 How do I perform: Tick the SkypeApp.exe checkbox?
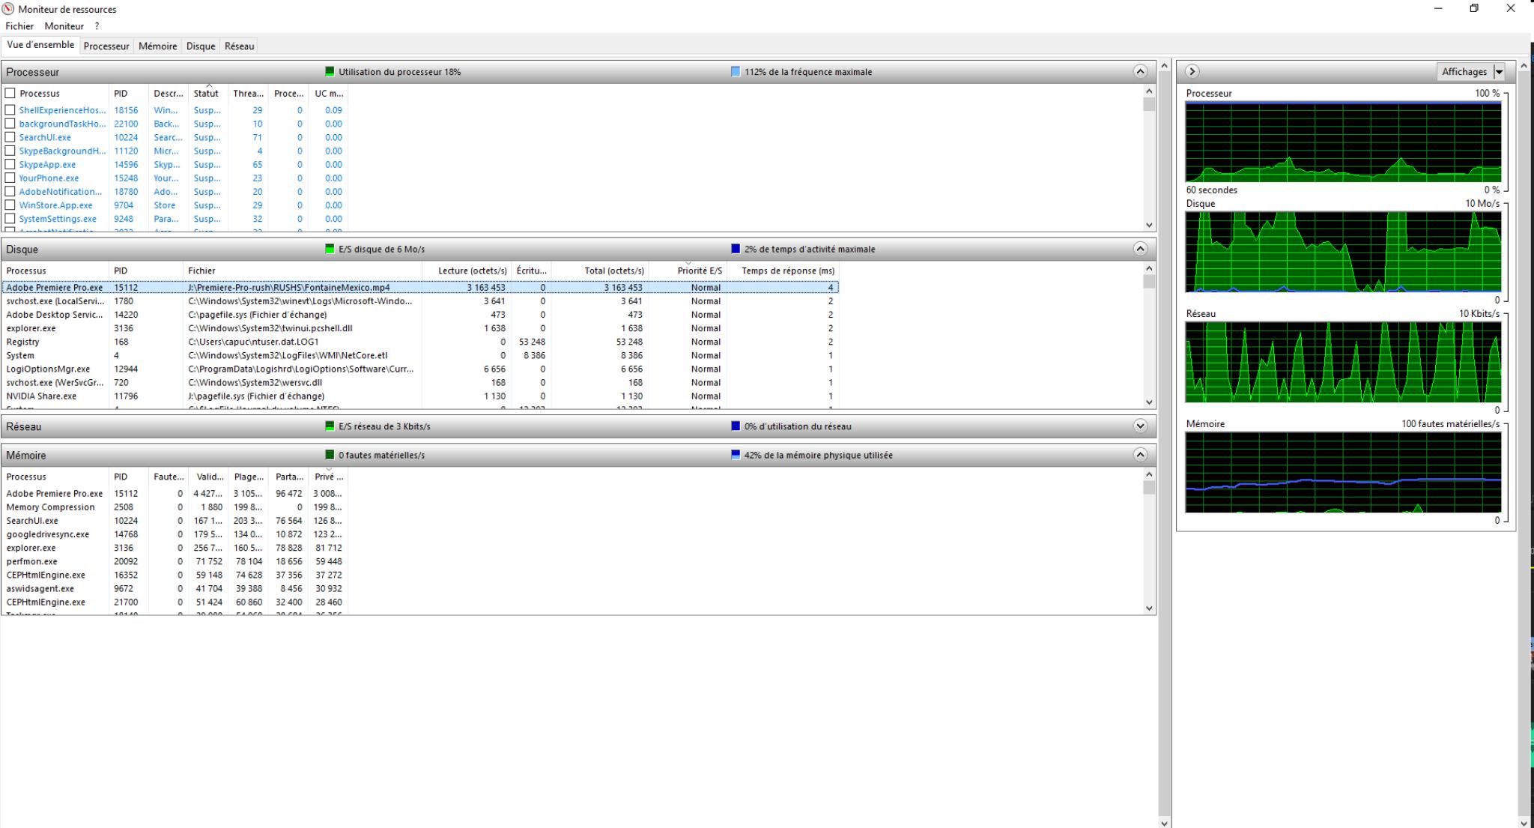coord(10,164)
